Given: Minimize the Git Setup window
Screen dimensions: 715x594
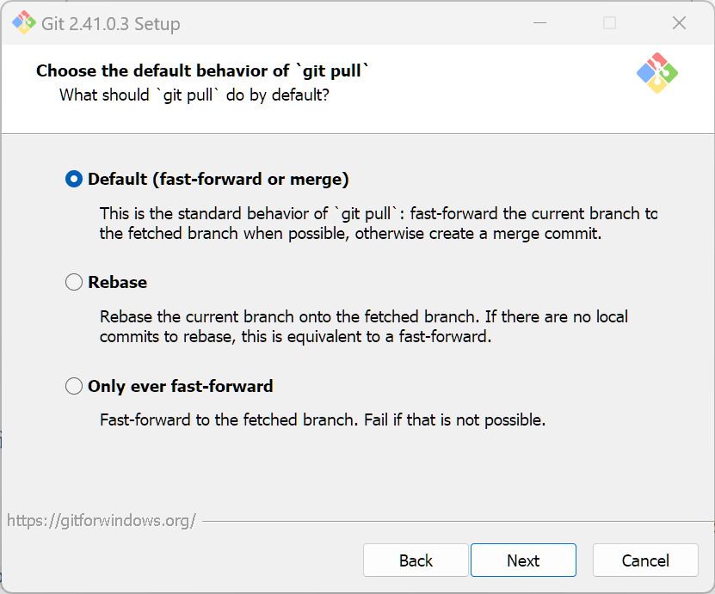Looking at the screenshot, I should (x=540, y=23).
